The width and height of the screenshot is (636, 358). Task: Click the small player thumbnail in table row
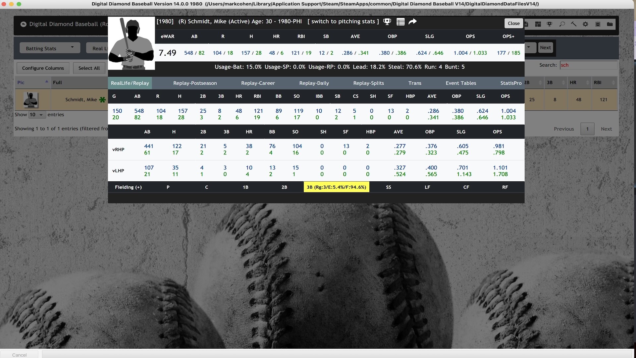click(31, 100)
